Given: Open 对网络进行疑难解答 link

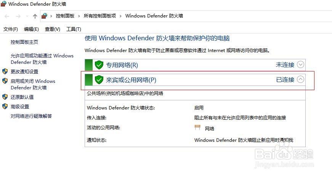Looking at the screenshot, I should pos(31,116).
